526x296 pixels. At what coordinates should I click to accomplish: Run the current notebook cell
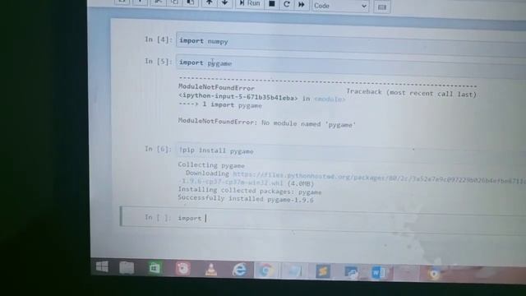250,3
